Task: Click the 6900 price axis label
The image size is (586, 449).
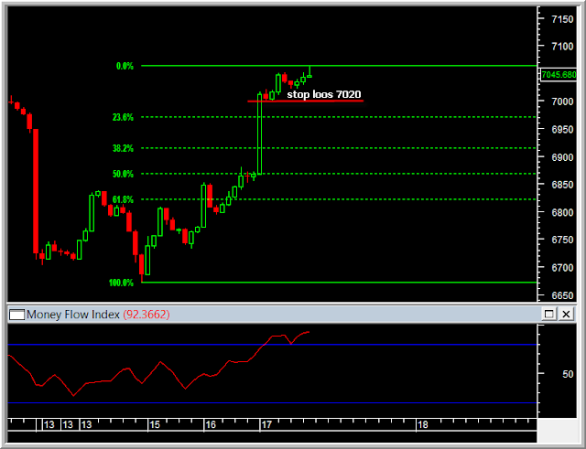Action: point(562,157)
